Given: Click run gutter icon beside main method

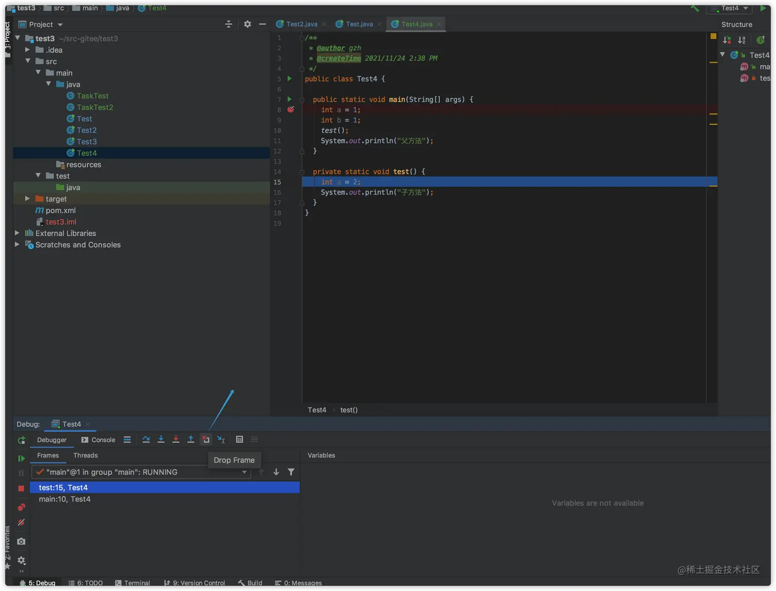Looking at the screenshot, I should pyautogui.click(x=289, y=99).
